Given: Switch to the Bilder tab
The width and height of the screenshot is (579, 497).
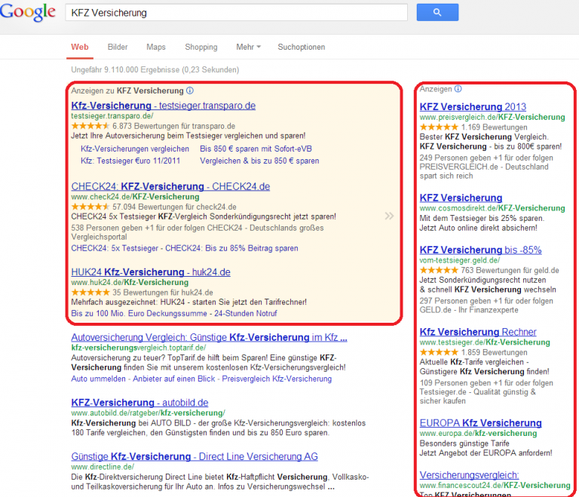Looking at the screenshot, I should (118, 47).
